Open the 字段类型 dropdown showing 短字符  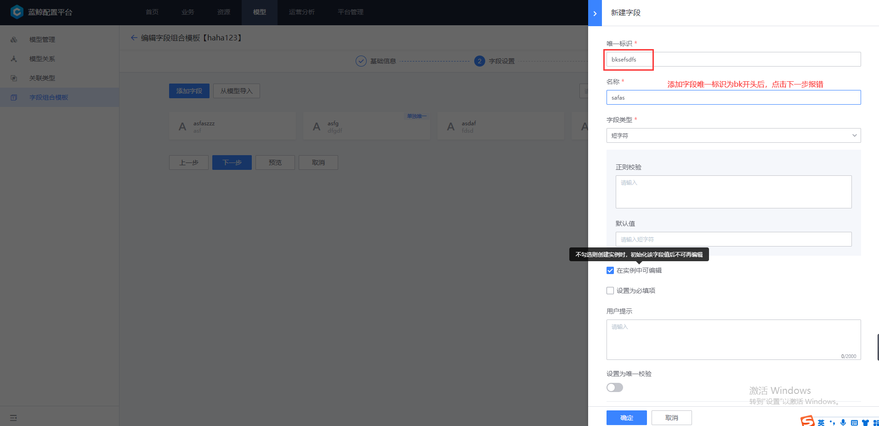pyautogui.click(x=733, y=135)
